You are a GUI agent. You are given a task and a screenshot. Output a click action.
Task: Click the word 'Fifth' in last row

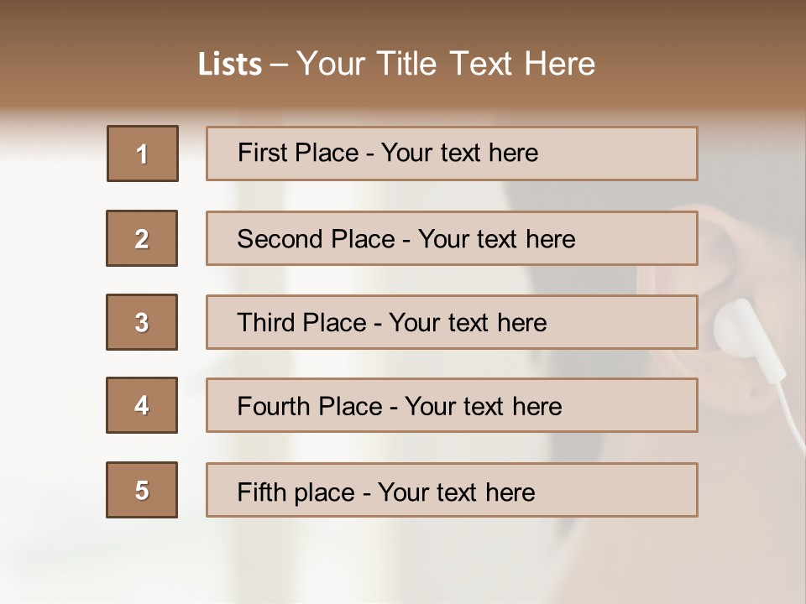[x=263, y=492]
